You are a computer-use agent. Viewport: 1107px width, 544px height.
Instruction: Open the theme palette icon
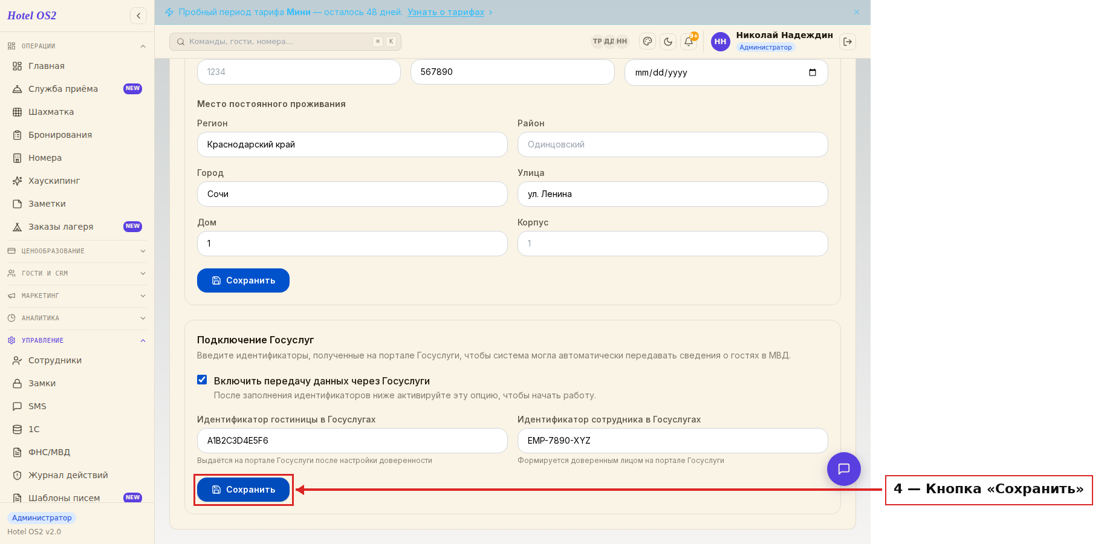click(648, 42)
